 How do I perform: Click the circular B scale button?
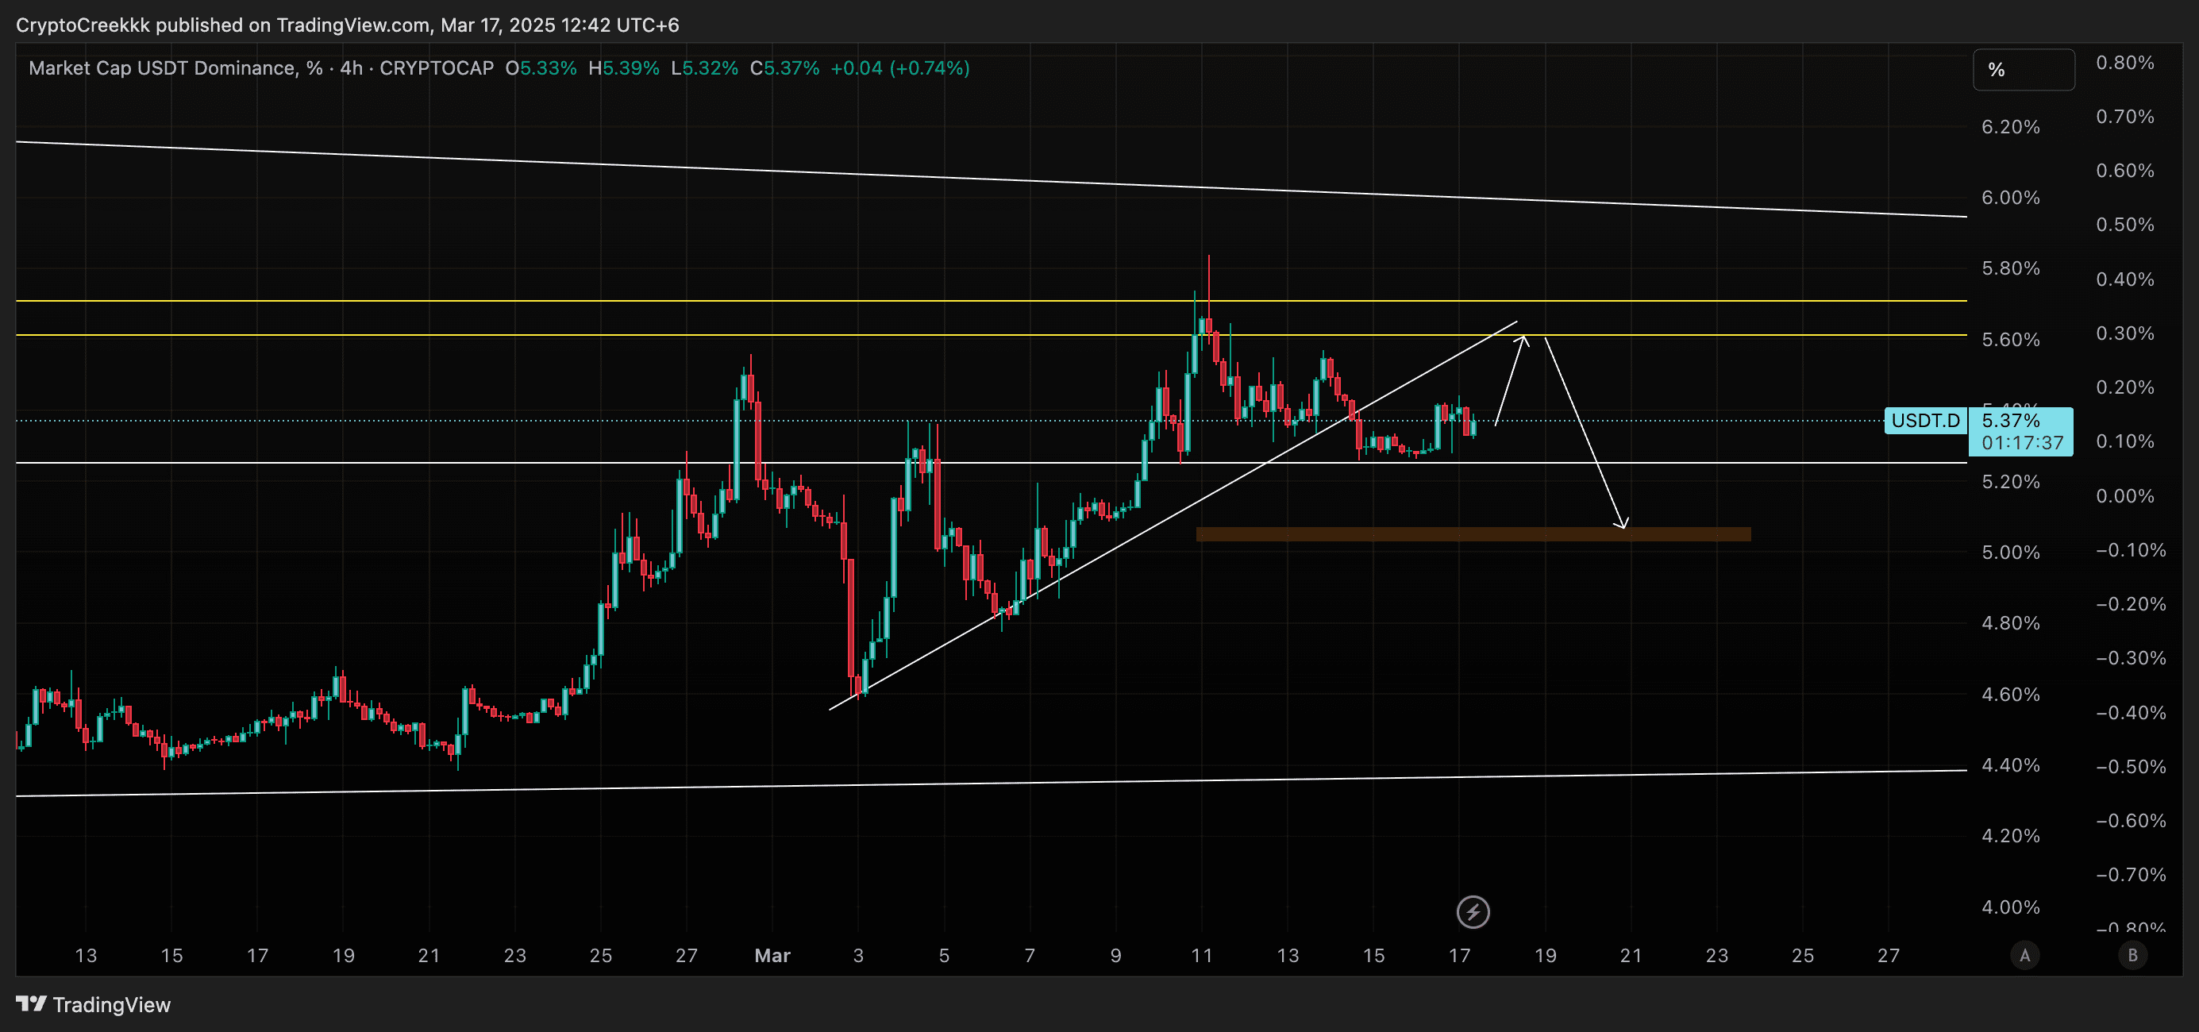point(2132,955)
